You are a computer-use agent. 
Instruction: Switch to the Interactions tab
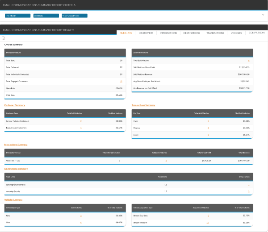168,33
